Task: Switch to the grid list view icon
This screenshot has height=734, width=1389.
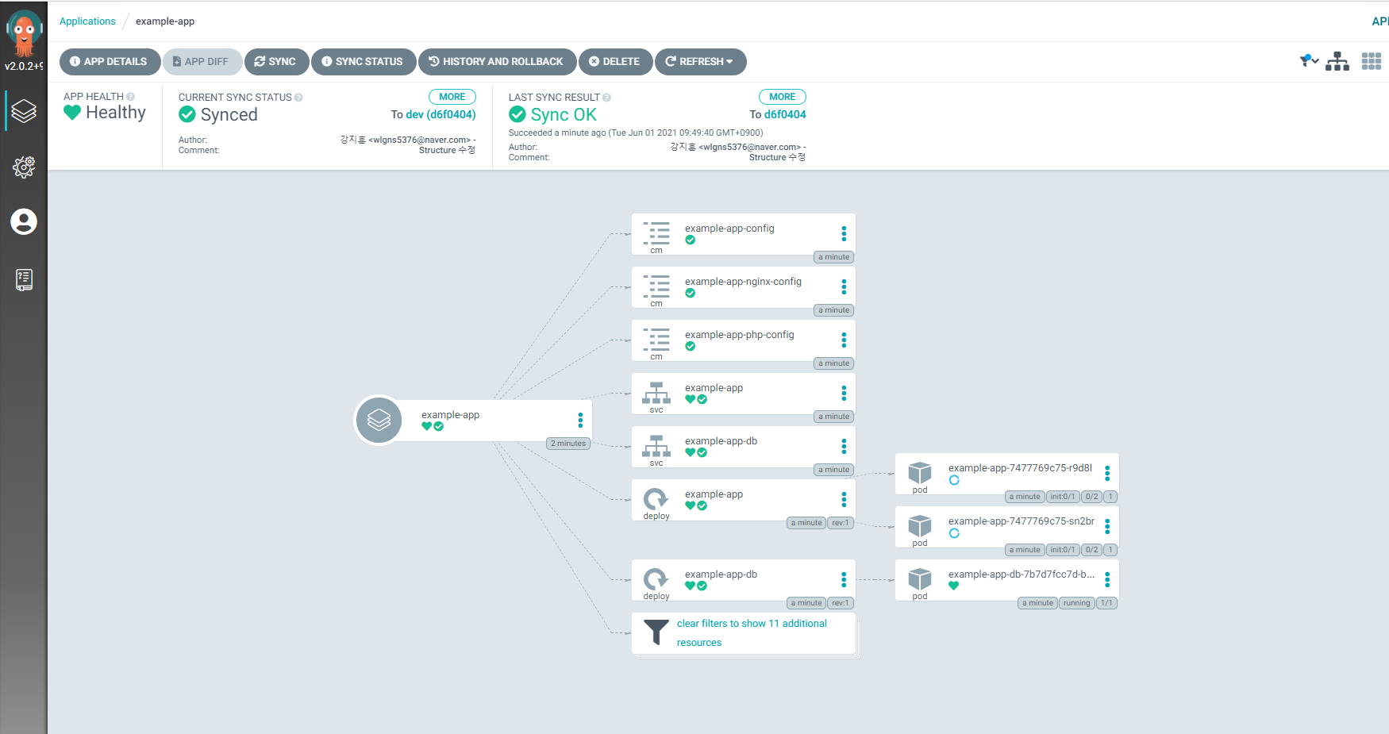Action: coord(1372,61)
